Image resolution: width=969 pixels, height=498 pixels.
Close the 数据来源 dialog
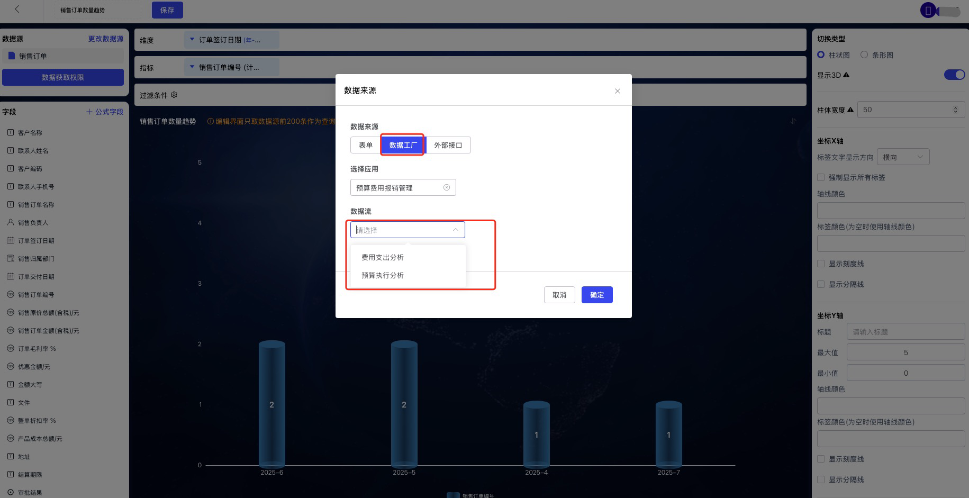click(617, 91)
